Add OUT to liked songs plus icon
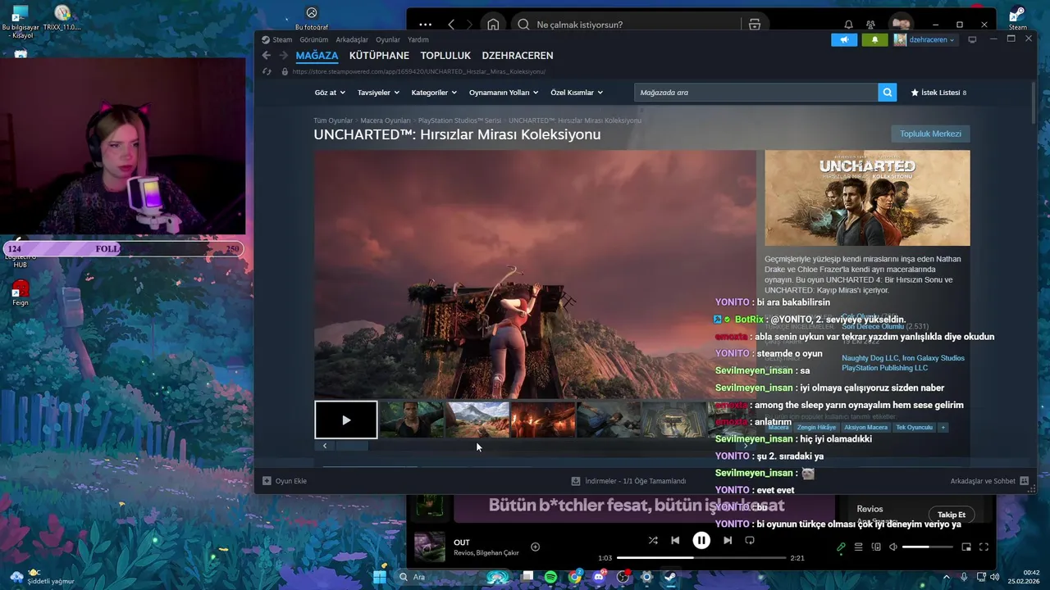1050x590 pixels. [x=535, y=547]
